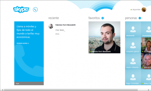Open Fabrizio Ferri-Benedetti favorite photo tile
Screen dimensions: 151x91
[104, 37]
